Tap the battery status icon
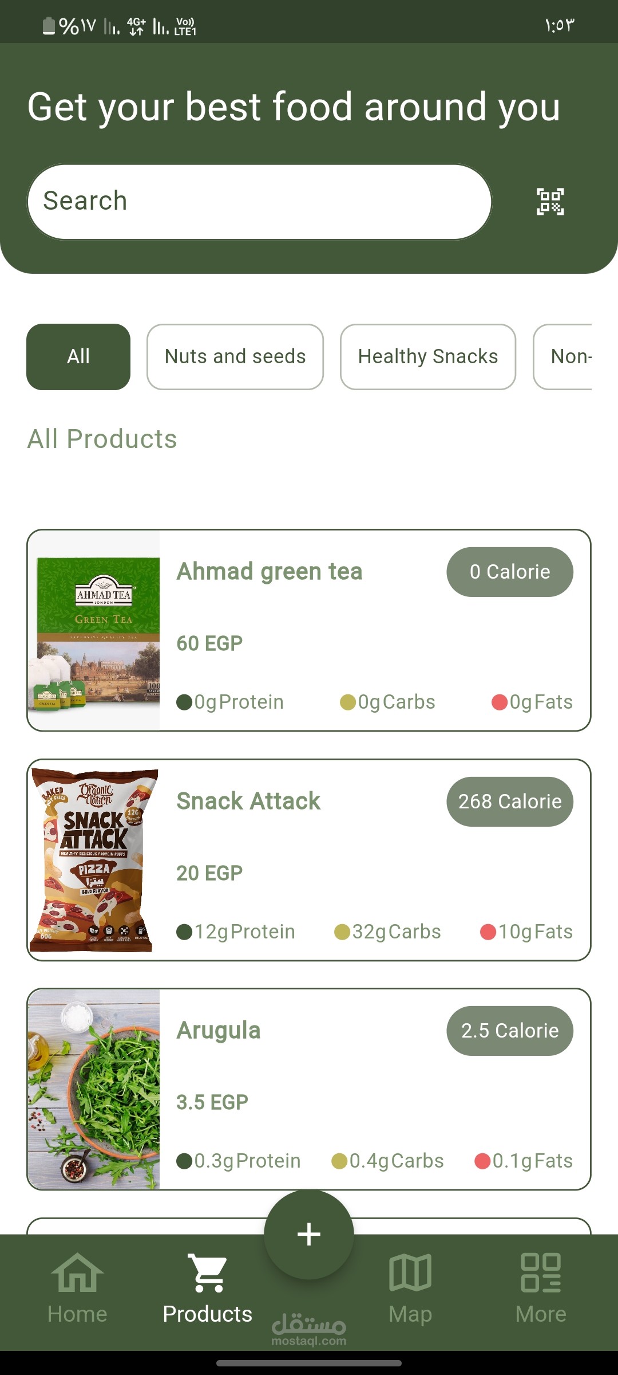 tap(49, 26)
